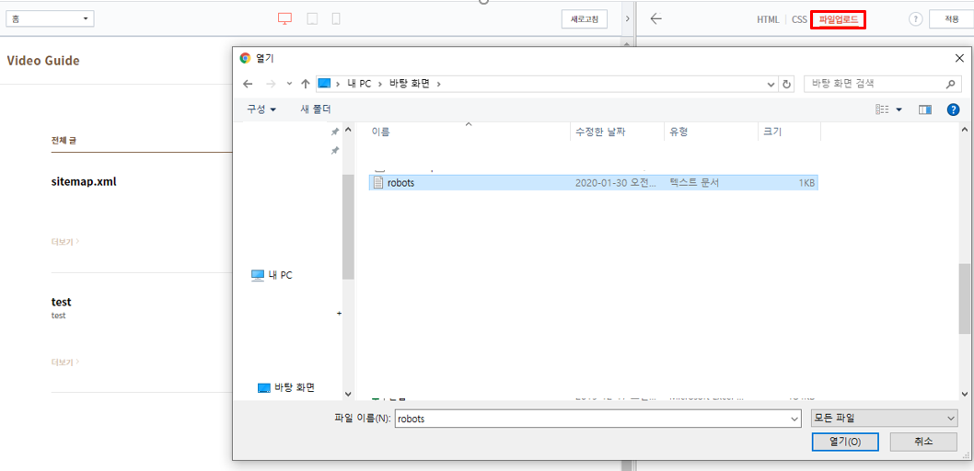Switch to mobile phone preview icon
This screenshot has height=471, width=974.
(x=336, y=19)
